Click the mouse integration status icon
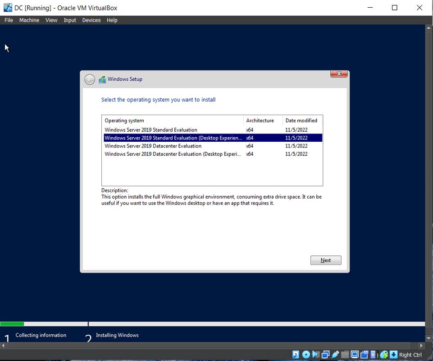433x361 pixels. (384, 355)
